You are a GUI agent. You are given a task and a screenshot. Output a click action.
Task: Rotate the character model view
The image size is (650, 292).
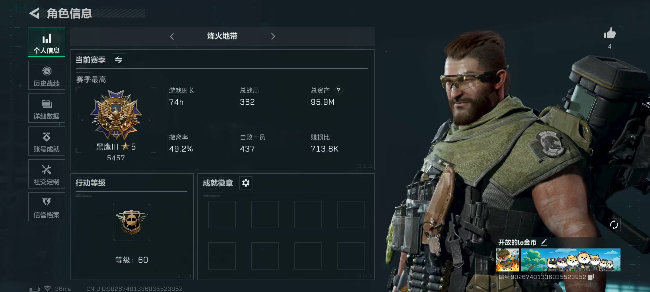(614, 225)
